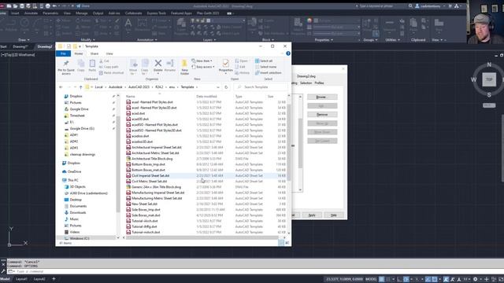Open the Selection tab in the Options dialog
Viewport: 504px width, 283px height.
[306, 83]
